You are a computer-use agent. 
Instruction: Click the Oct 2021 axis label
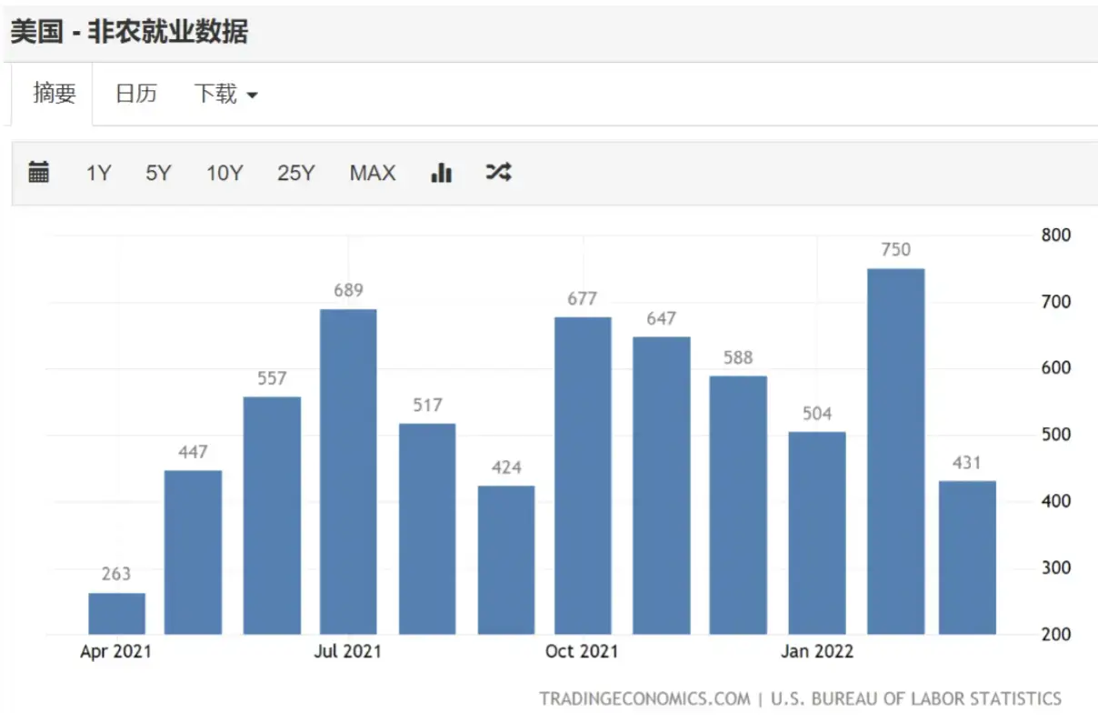[x=582, y=652]
